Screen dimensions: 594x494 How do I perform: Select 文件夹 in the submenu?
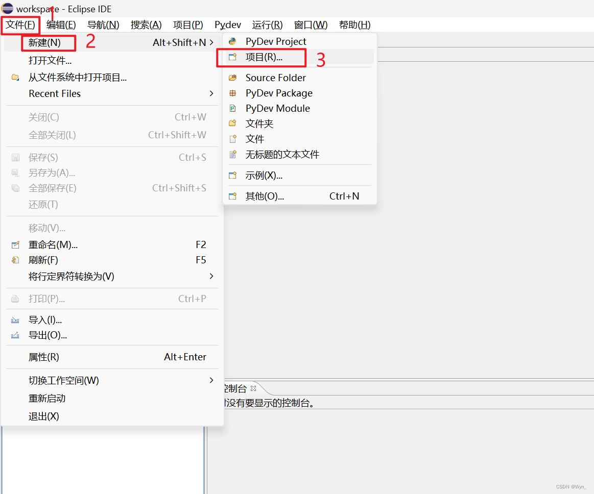tap(300, 123)
